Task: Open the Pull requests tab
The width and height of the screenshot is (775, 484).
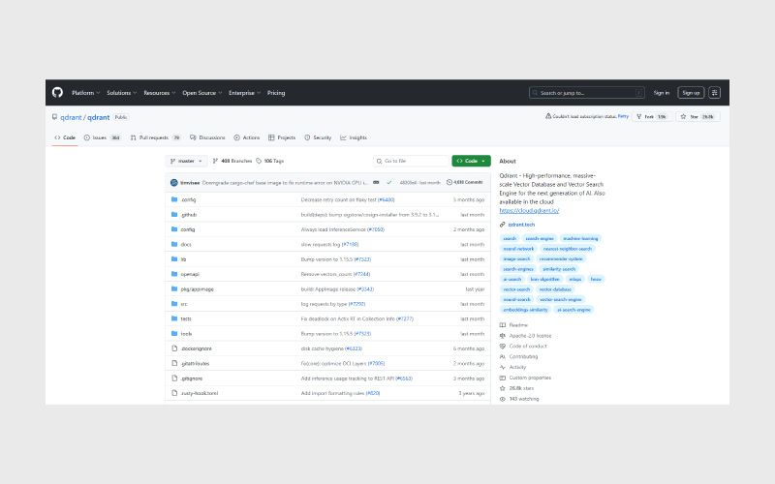Action: (155, 137)
